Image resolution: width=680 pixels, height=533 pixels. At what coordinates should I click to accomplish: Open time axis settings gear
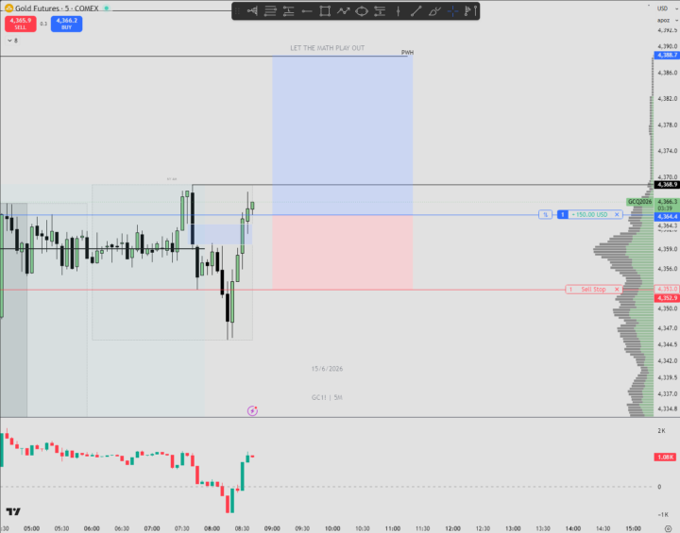(x=669, y=528)
